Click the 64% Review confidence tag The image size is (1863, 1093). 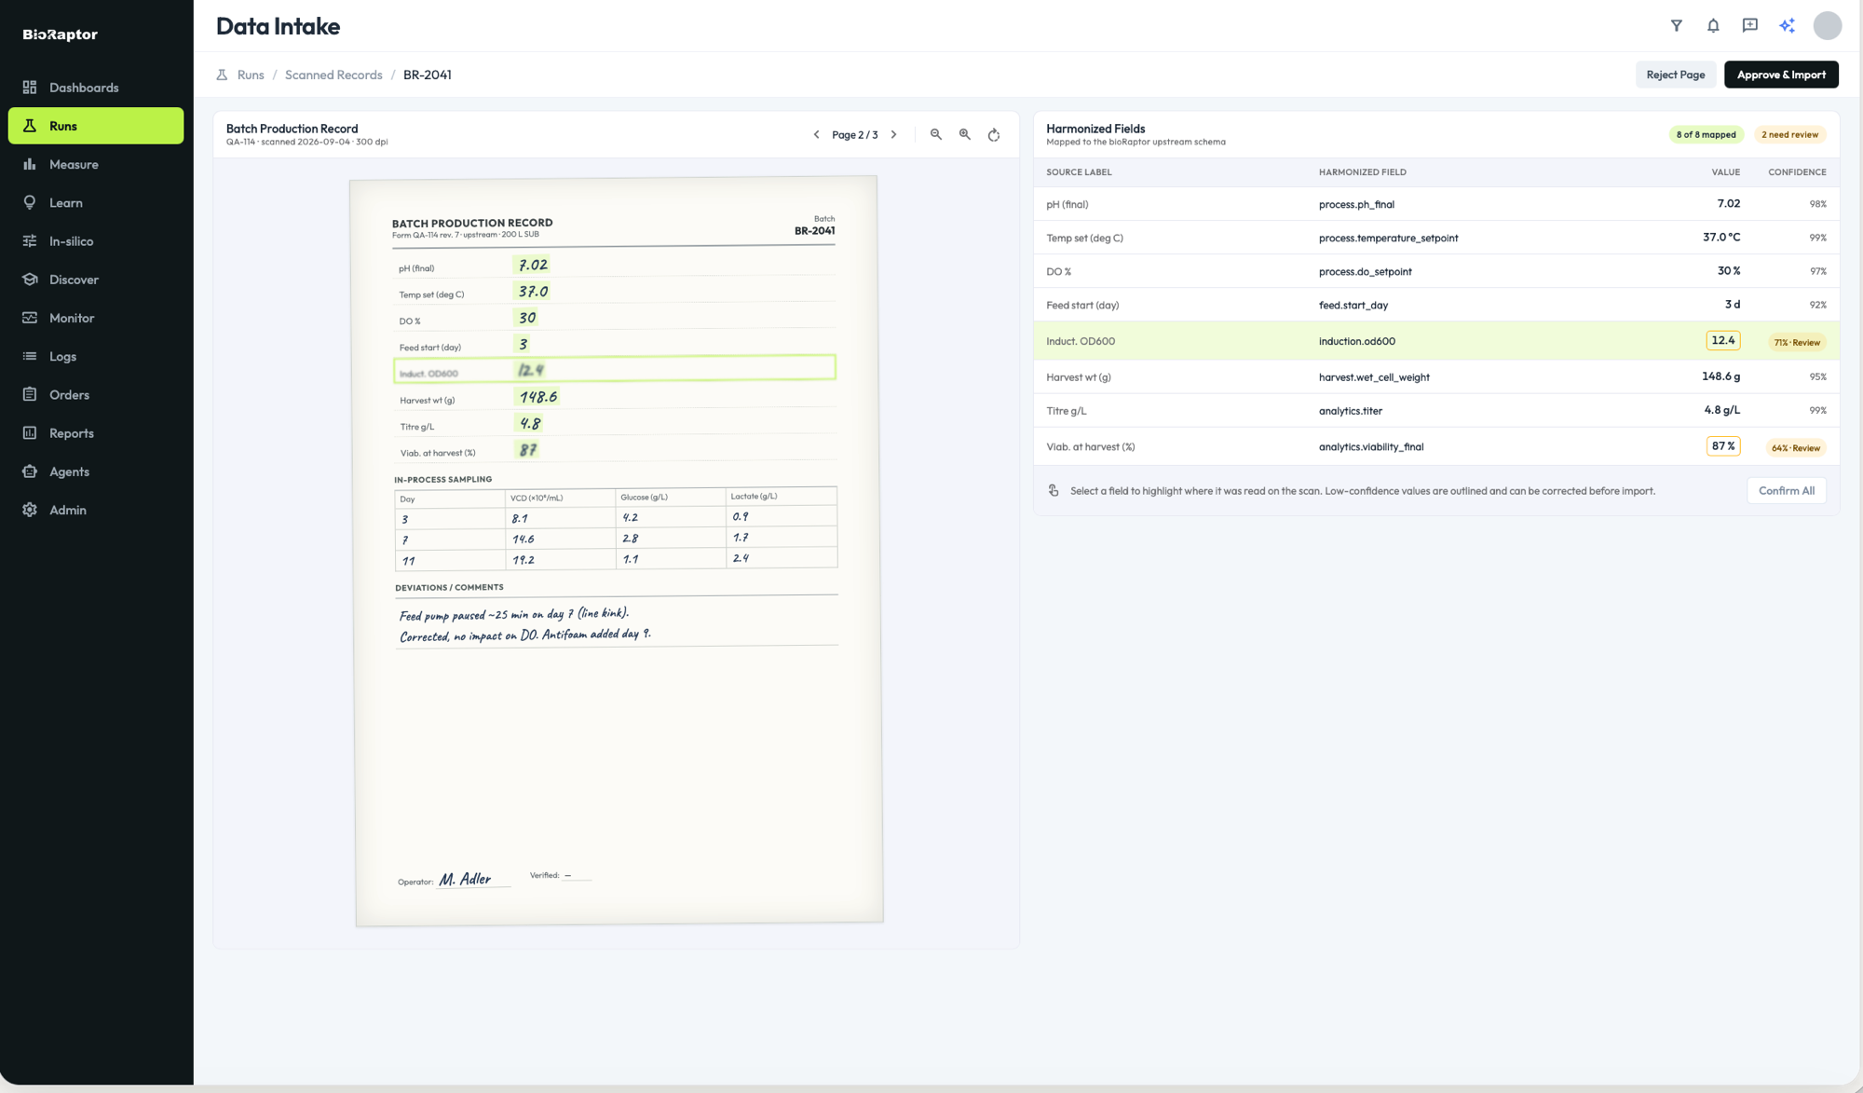[1795, 448]
